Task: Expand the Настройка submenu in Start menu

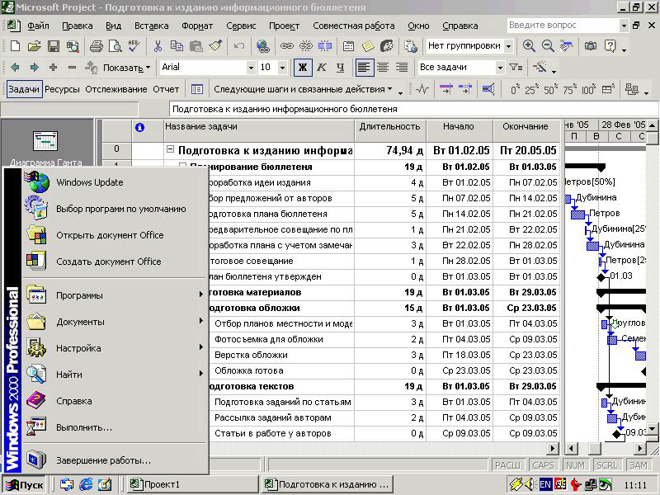Action: (x=115, y=348)
